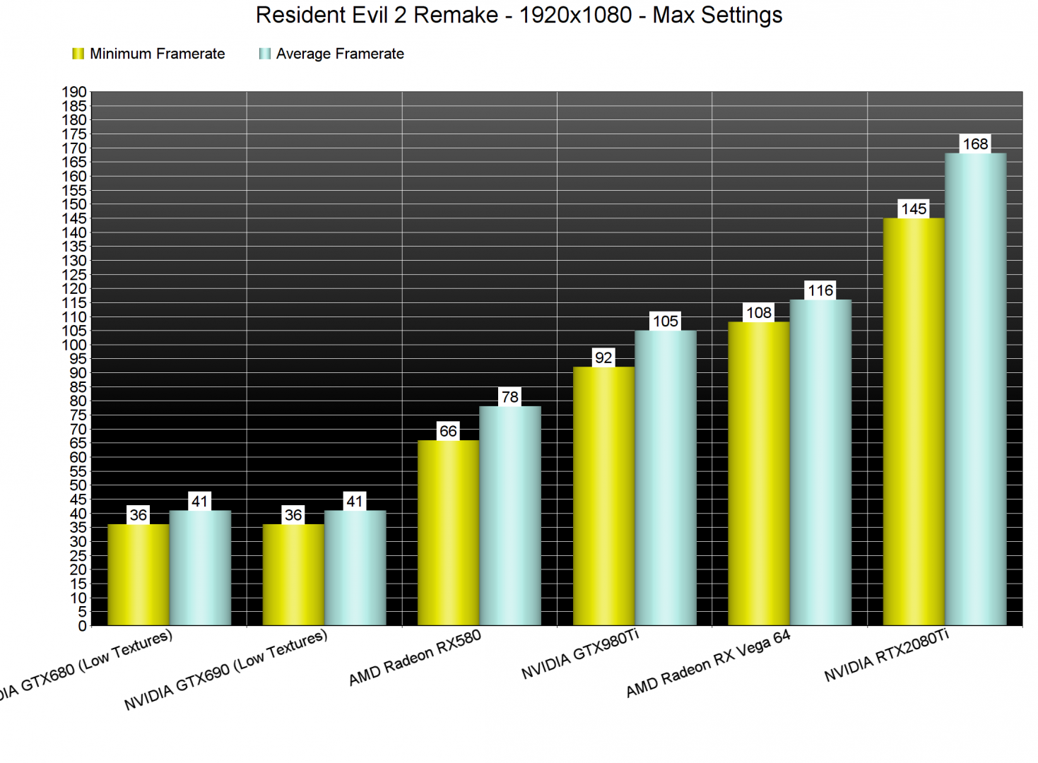Click the yellow minimum bar for GTX980Ti
The width and height of the screenshot is (1038, 763).
(603, 495)
